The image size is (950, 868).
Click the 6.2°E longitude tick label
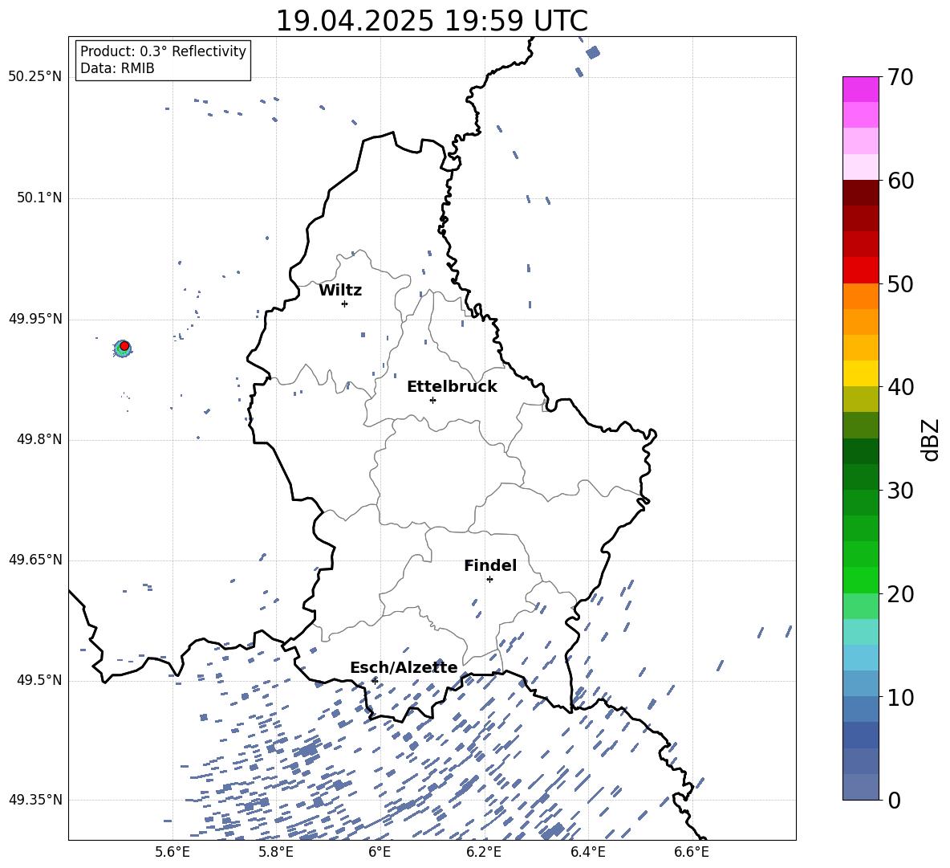click(x=484, y=852)
